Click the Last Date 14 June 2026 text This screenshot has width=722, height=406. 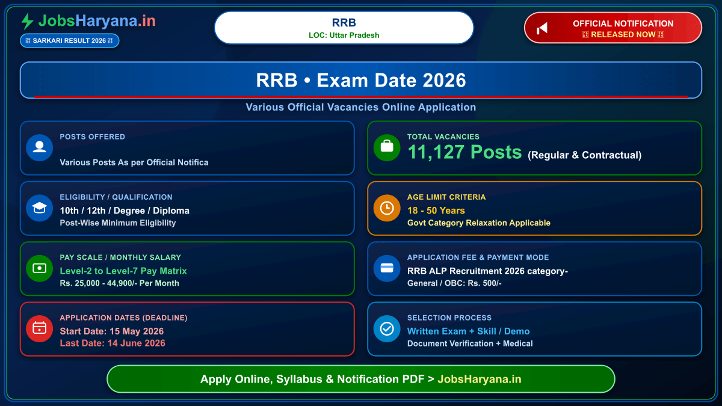(x=113, y=343)
